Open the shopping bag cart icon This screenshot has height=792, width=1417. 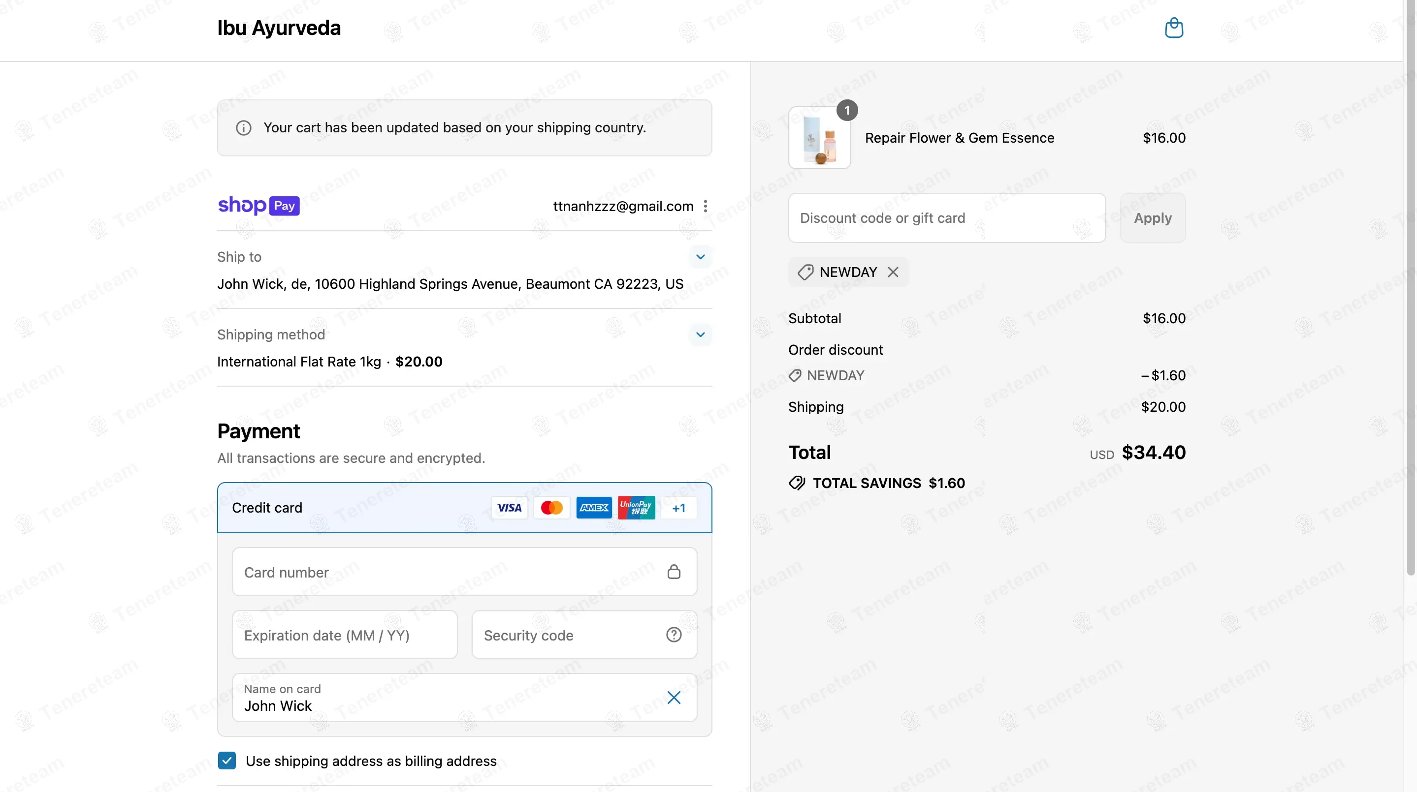pos(1174,28)
